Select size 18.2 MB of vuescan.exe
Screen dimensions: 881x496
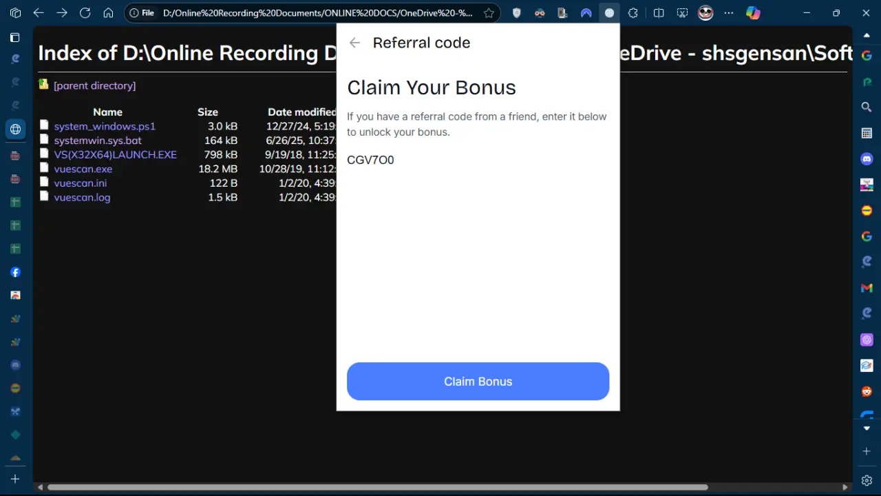point(217,169)
